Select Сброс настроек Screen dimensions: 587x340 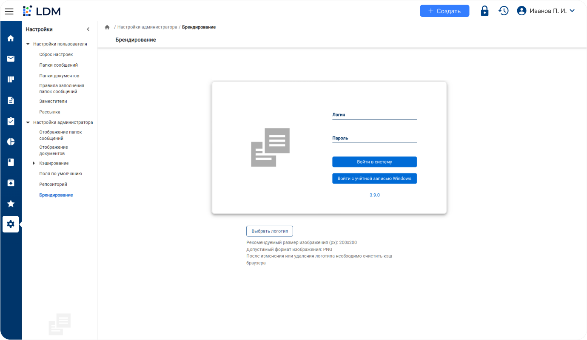click(56, 54)
